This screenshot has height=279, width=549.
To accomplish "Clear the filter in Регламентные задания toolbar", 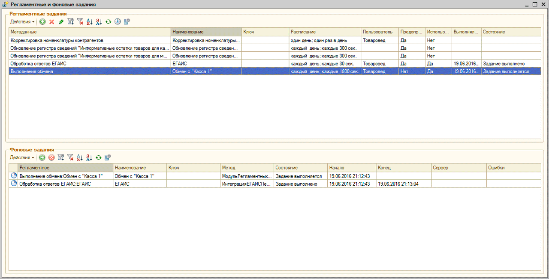I will click(80, 21).
